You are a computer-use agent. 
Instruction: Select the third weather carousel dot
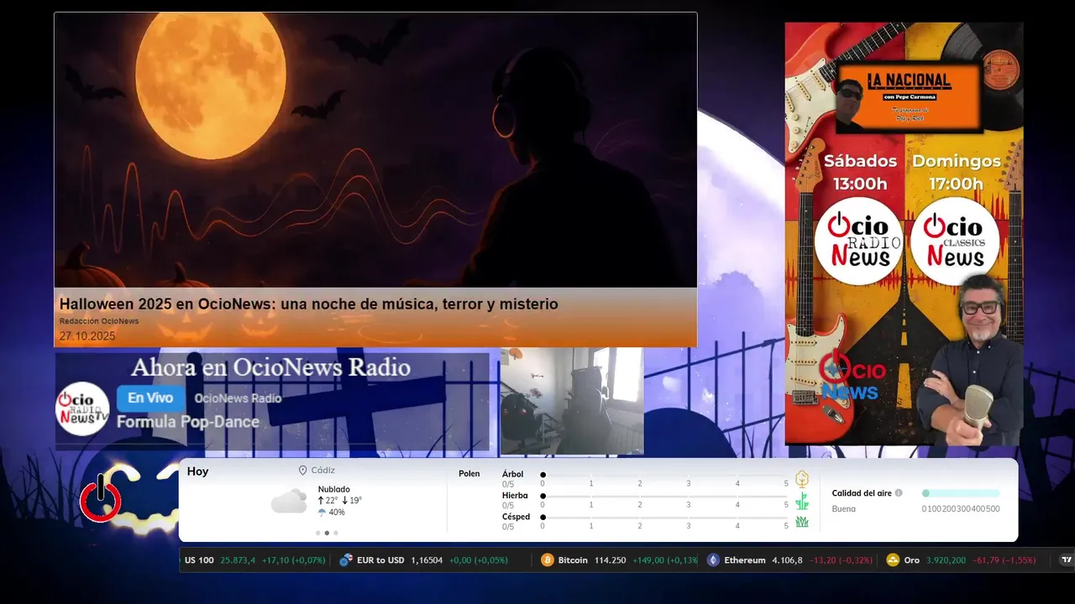coord(336,533)
